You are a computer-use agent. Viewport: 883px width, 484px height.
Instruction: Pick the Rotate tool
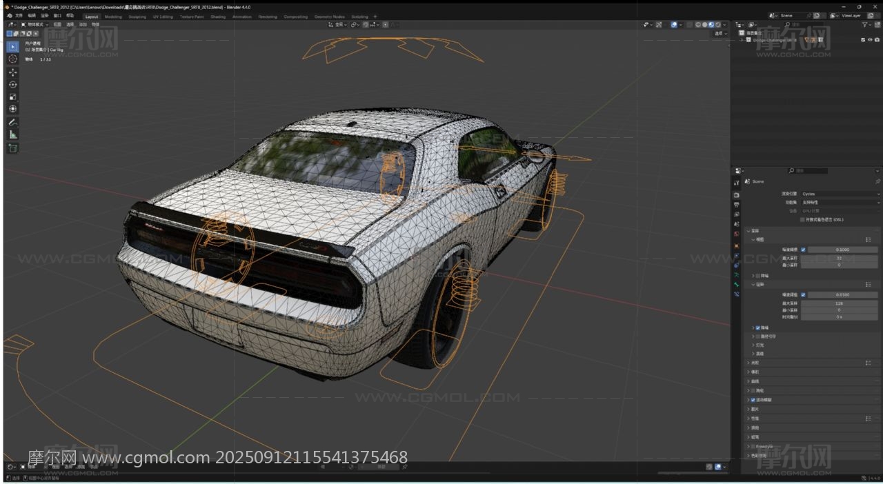click(x=12, y=85)
